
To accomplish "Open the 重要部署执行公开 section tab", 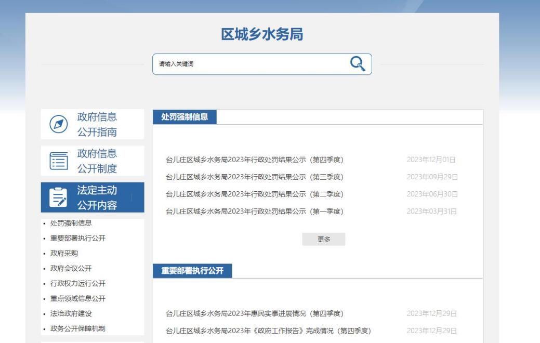I will tap(192, 271).
